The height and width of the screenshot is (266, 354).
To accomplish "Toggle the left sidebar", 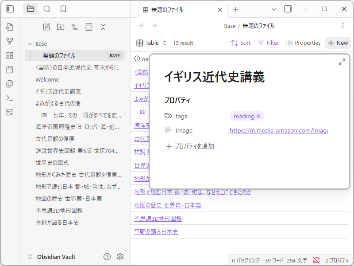I will click(x=9, y=9).
